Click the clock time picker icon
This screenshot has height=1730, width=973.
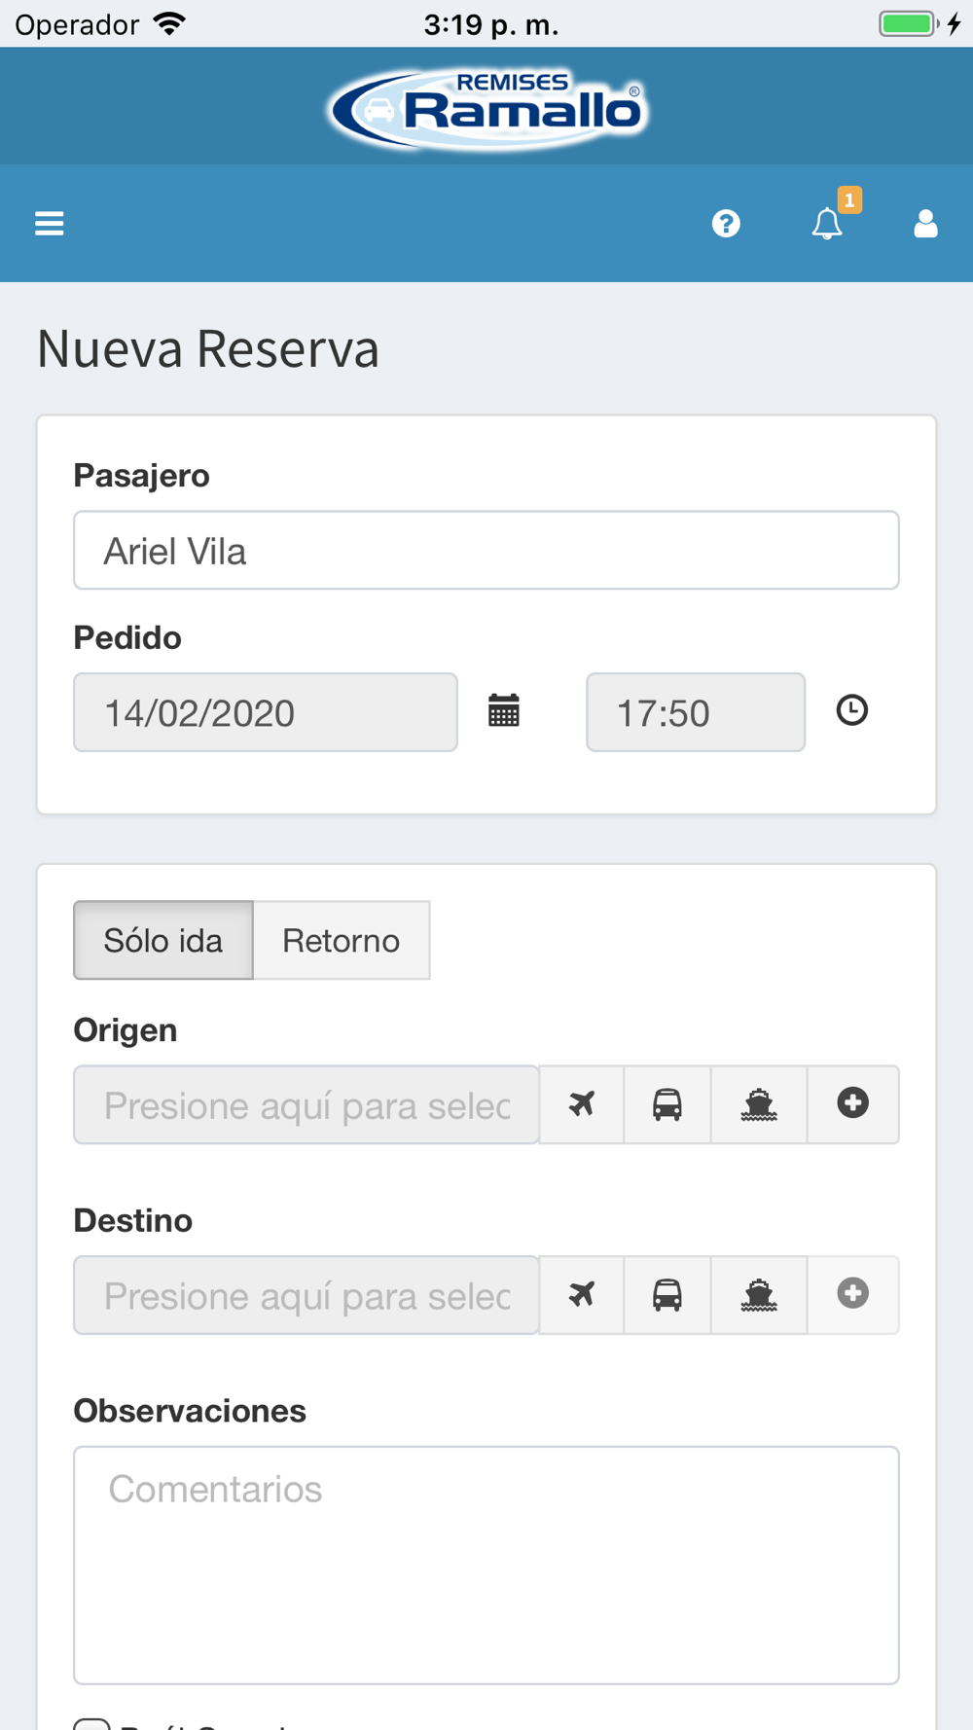coord(852,710)
